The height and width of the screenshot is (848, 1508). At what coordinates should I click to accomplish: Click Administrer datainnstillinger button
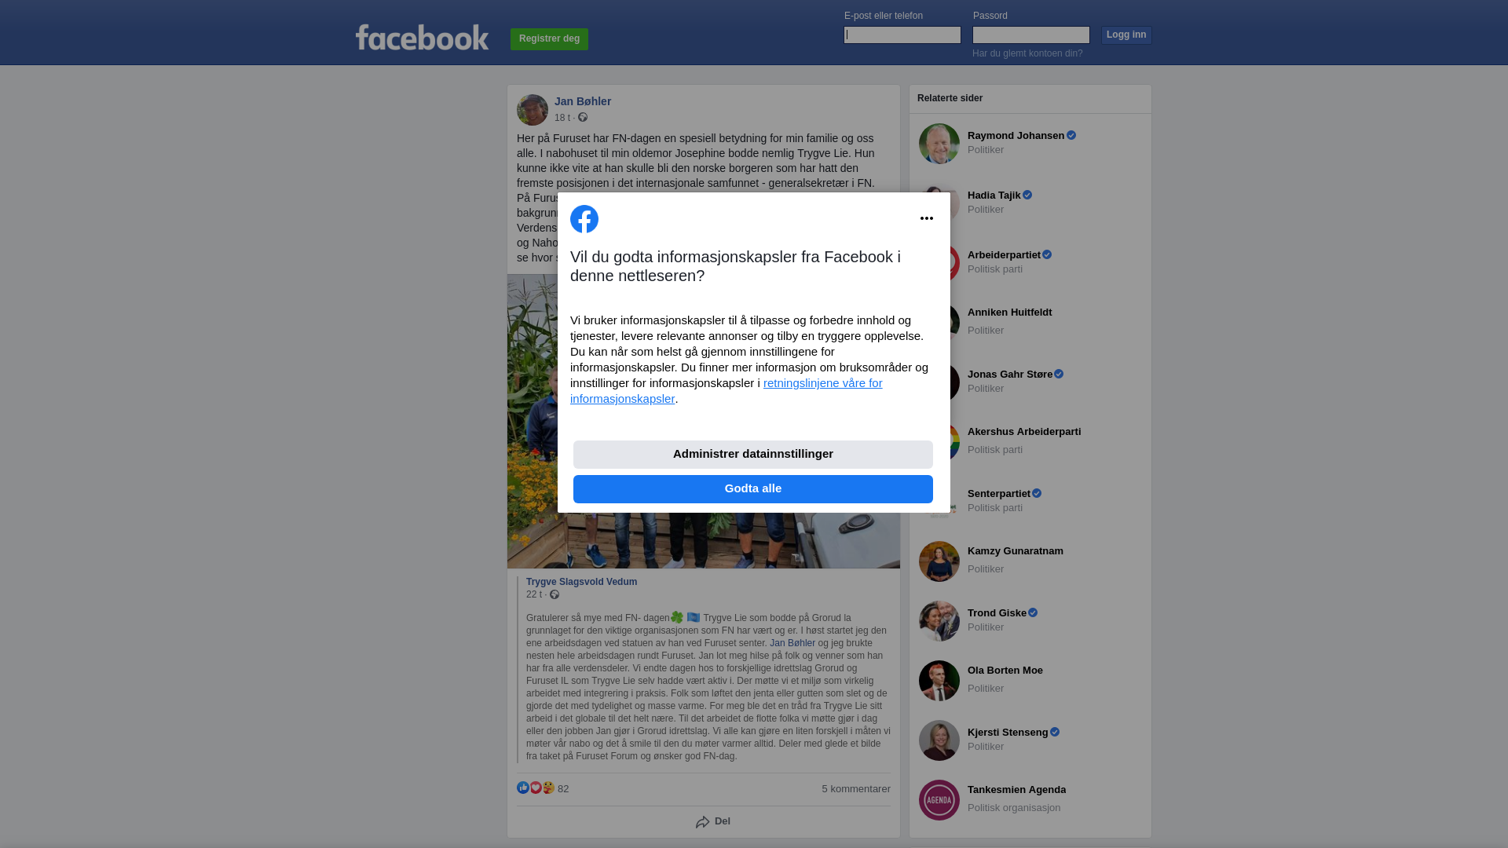[x=753, y=455]
